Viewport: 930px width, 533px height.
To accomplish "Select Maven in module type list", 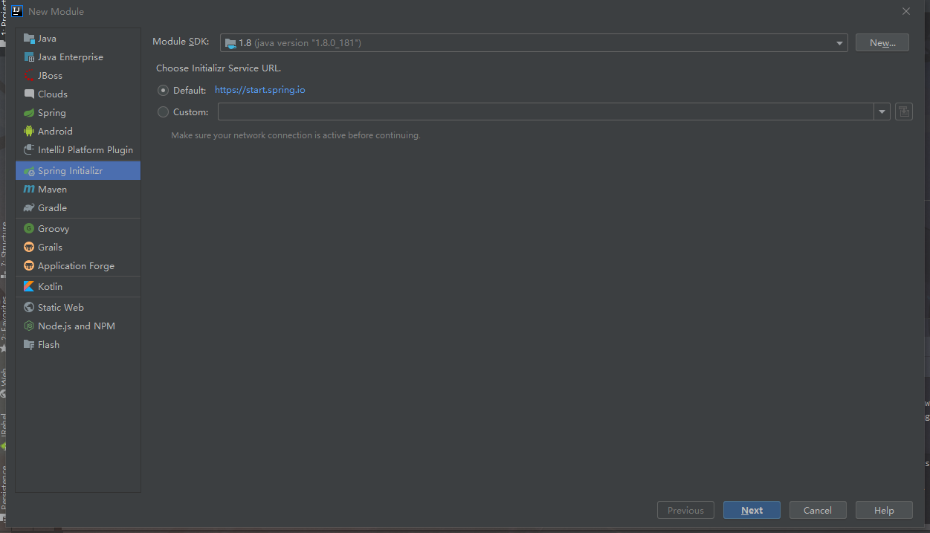I will coord(78,189).
